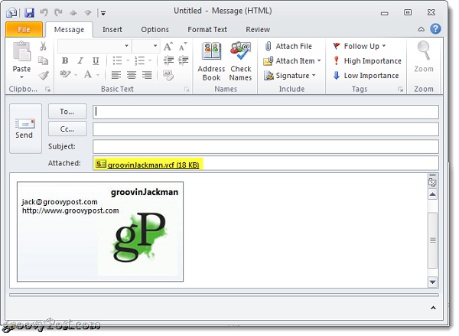
Task: Click Grow Font icon
Action: 168,46
